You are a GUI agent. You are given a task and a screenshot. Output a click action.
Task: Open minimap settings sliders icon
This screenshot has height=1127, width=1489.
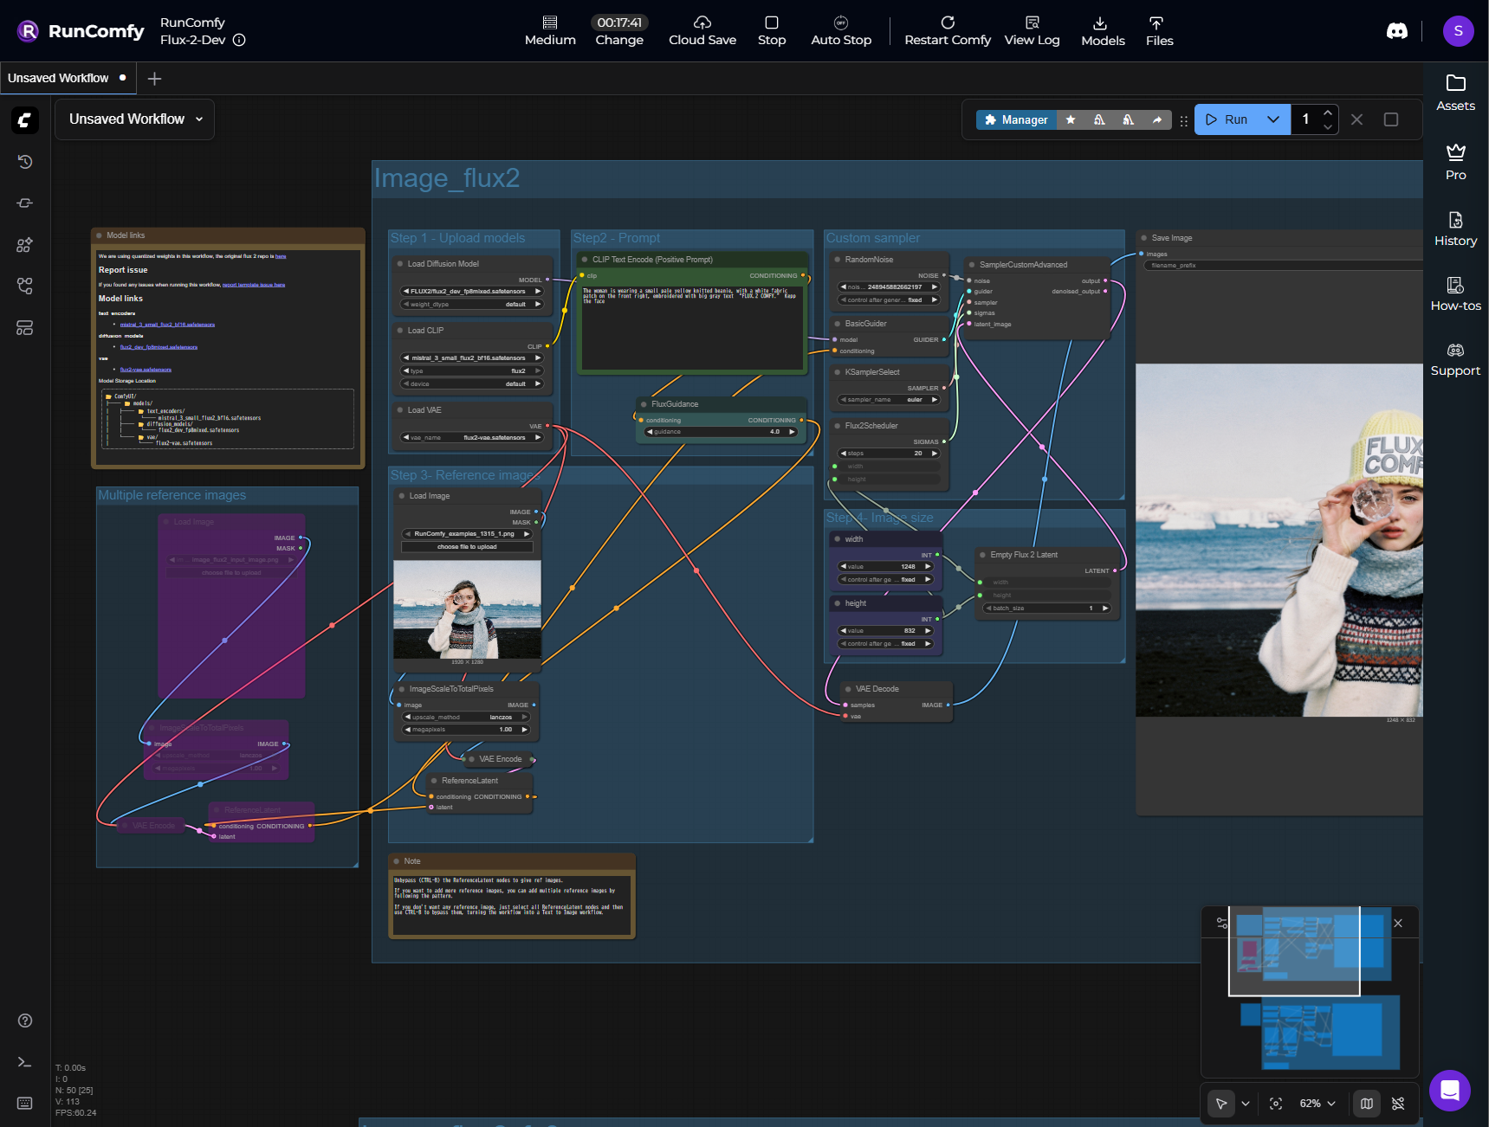pos(1222,924)
